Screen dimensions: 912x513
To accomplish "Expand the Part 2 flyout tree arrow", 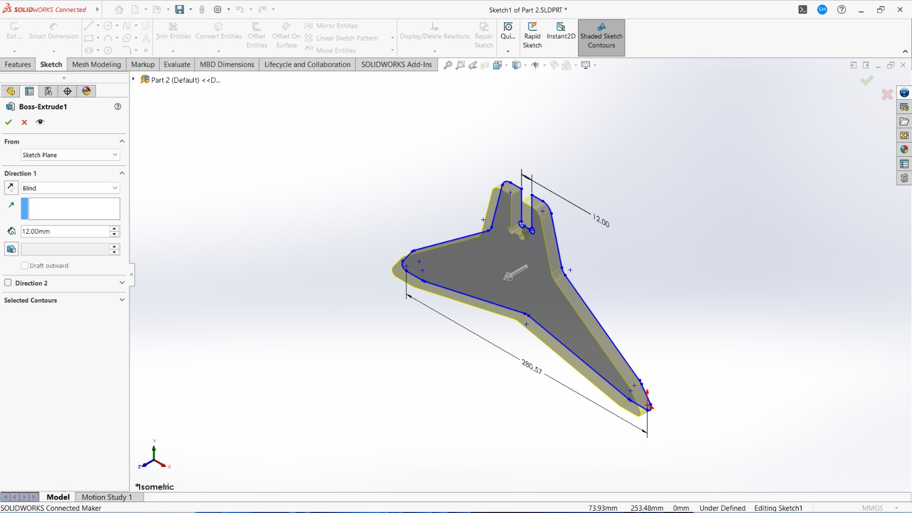I will pos(133,79).
